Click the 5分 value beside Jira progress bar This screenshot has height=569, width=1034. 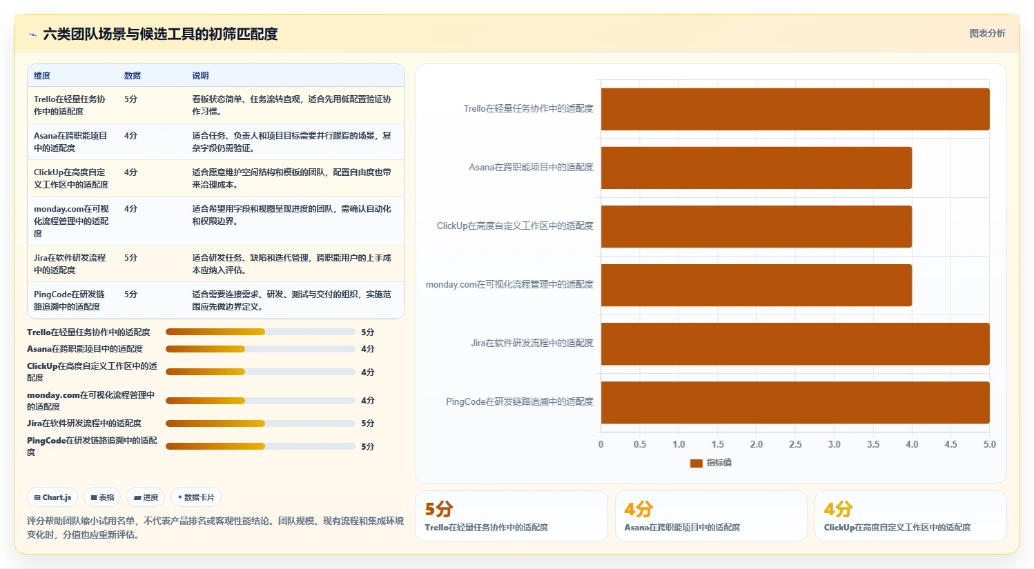click(x=368, y=423)
